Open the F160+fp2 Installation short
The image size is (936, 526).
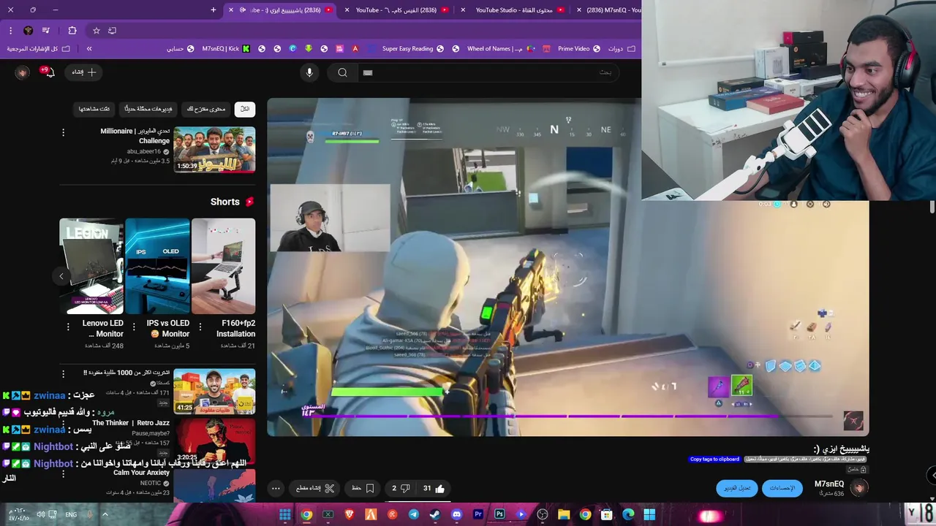[x=223, y=266]
